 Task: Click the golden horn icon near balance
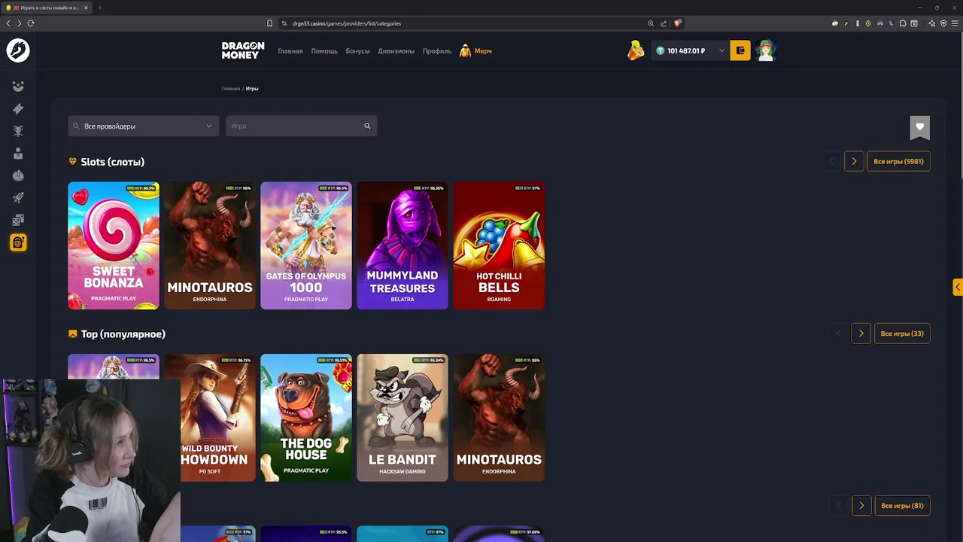pyautogui.click(x=636, y=50)
